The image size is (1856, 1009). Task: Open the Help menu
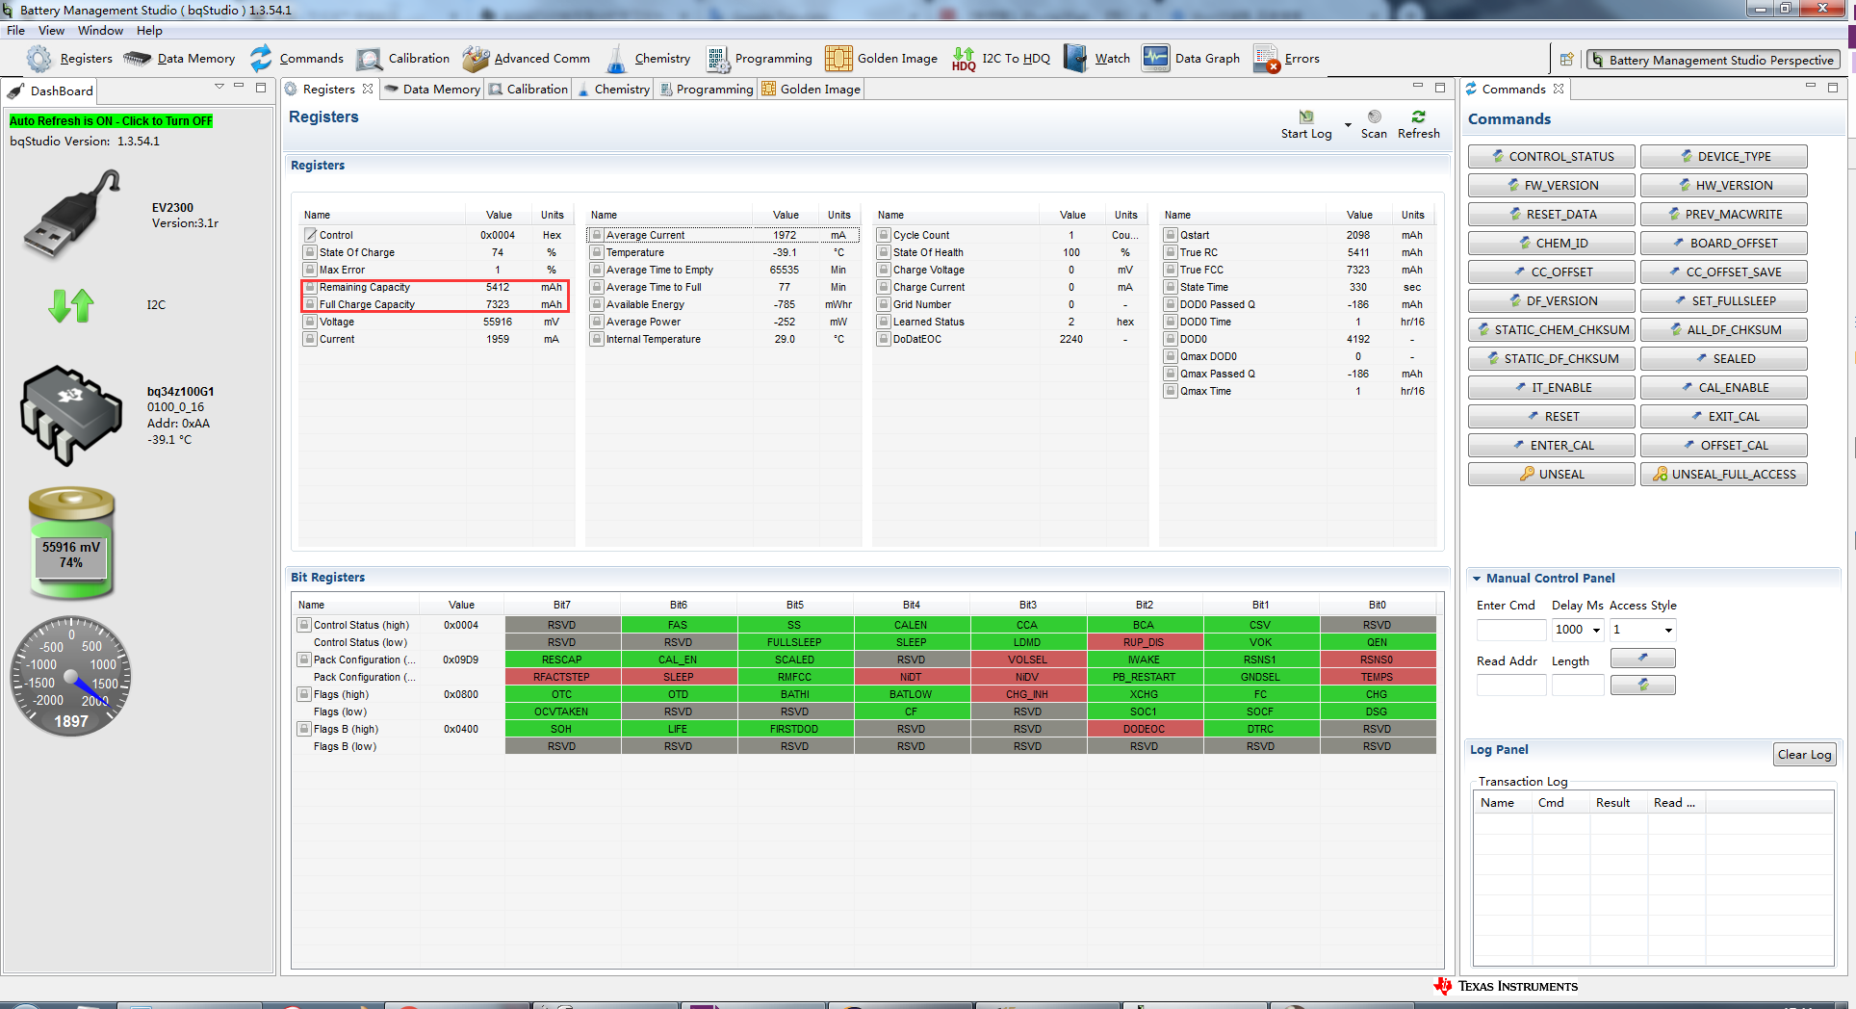click(149, 31)
